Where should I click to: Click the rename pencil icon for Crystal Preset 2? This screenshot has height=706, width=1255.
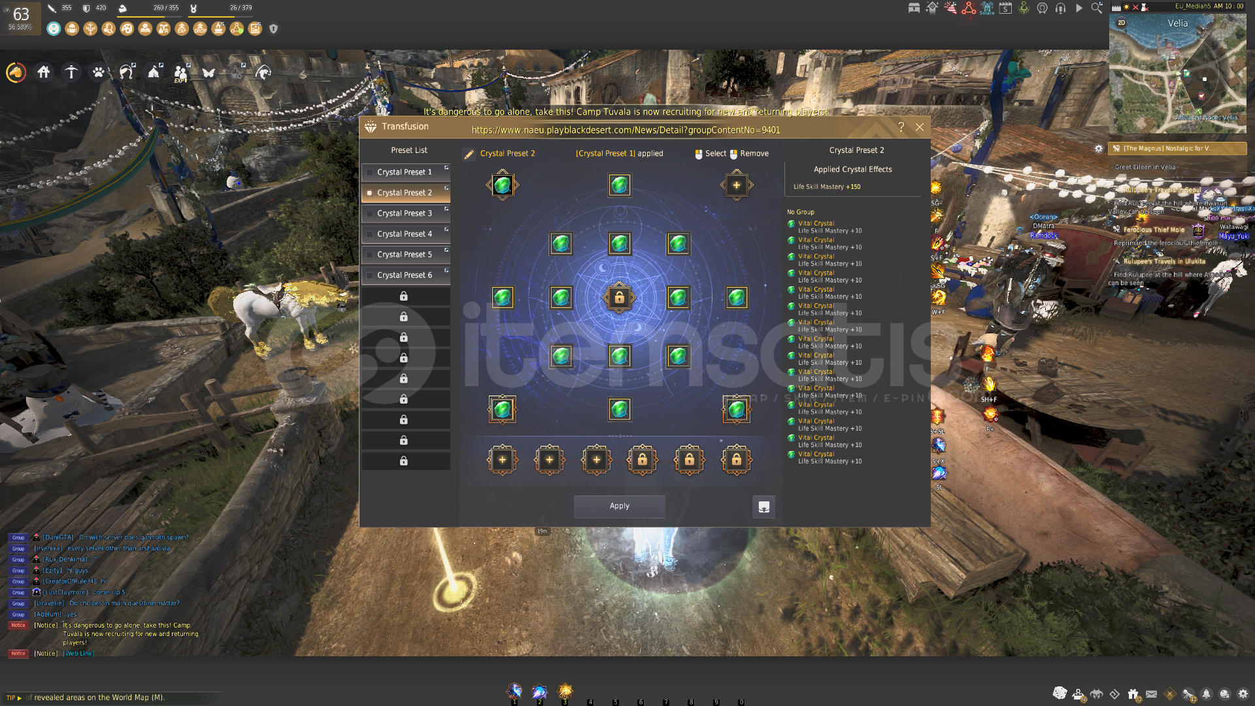(469, 154)
